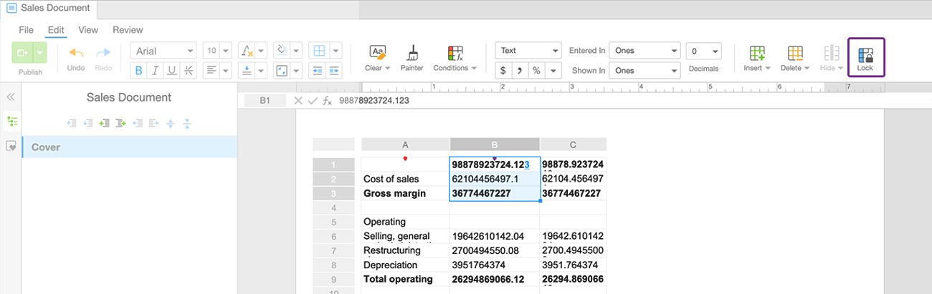The image size is (932, 294).
Task: Switch to the Review tab
Action: tap(128, 30)
